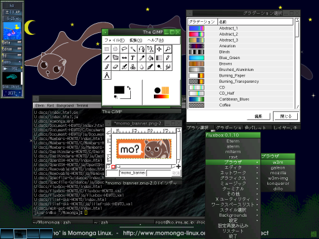Click the black foreground color swatch

coord(119,90)
